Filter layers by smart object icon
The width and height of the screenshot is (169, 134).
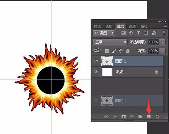click(x=154, y=33)
